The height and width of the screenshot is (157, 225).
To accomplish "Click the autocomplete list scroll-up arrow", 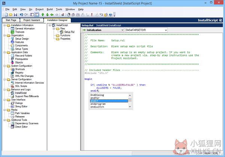I will 130,95.
